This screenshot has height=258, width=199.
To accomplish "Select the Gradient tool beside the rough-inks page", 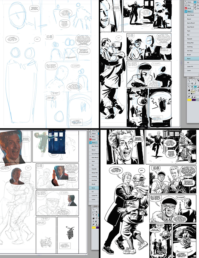I will point(189,90).
